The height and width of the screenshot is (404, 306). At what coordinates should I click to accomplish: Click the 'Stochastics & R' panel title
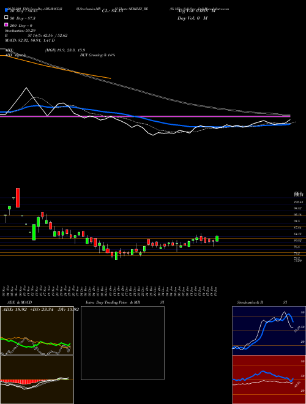[x=250, y=302]
